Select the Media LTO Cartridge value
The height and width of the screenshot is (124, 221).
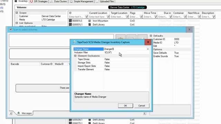[48, 20]
